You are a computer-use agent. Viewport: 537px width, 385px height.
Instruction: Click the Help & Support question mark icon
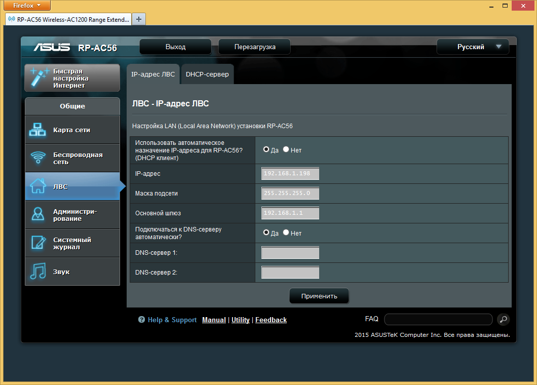(x=141, y=320)
